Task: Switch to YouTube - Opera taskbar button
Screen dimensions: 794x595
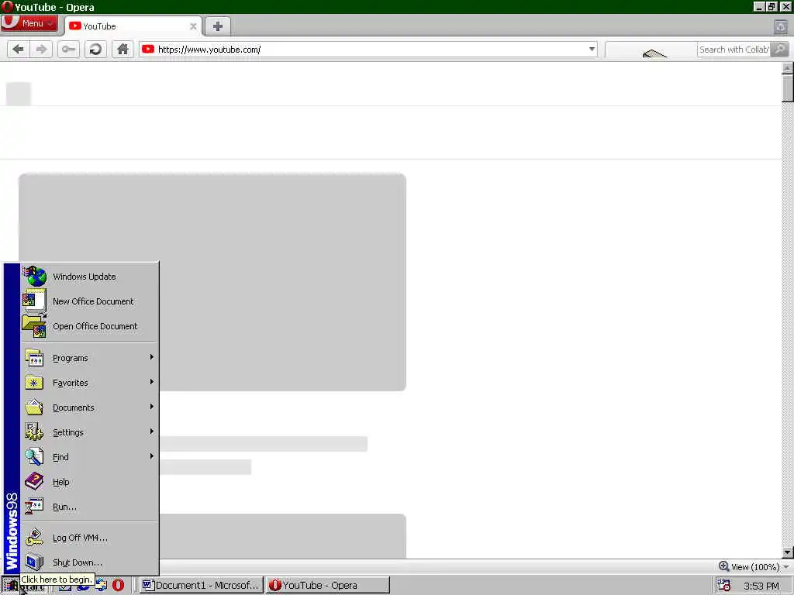Action: click(328, 586)
